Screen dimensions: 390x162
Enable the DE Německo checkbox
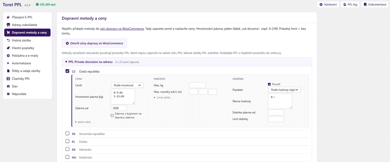coord(67,149)
